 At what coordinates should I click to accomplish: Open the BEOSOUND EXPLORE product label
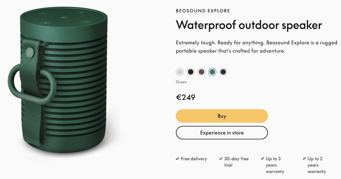pos(203,11)
